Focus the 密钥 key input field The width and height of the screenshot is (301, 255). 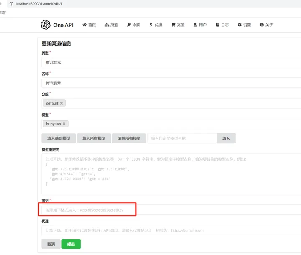point(171,210)
